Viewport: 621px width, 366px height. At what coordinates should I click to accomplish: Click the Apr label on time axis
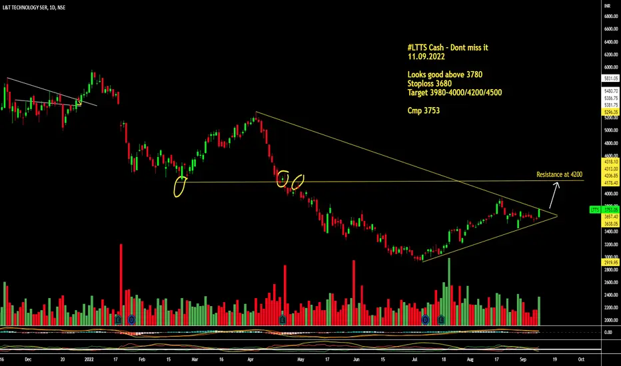coord(251,359)
